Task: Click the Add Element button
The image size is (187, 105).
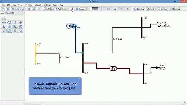Action: 61,9
